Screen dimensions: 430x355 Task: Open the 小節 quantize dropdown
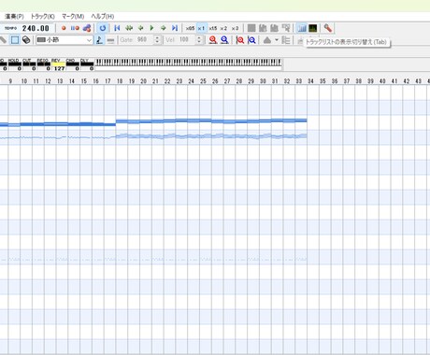pos(64,40)
